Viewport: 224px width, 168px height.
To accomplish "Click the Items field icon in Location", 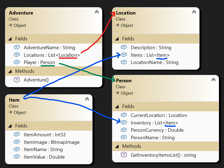I will click(x=124, y=55).
